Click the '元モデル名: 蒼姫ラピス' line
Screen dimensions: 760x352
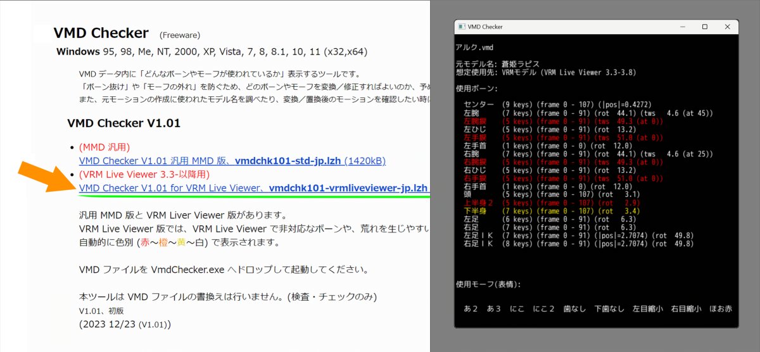click(497, 65)
